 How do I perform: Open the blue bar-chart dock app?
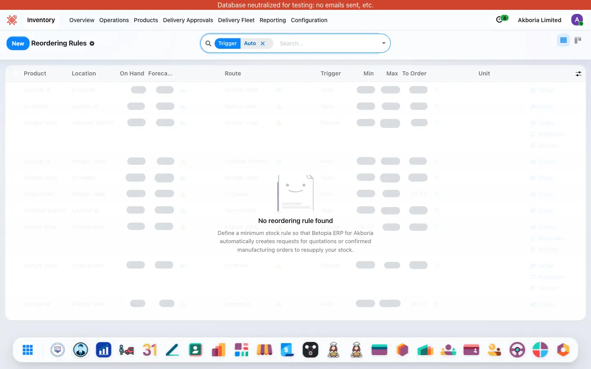tap(104, 350)
